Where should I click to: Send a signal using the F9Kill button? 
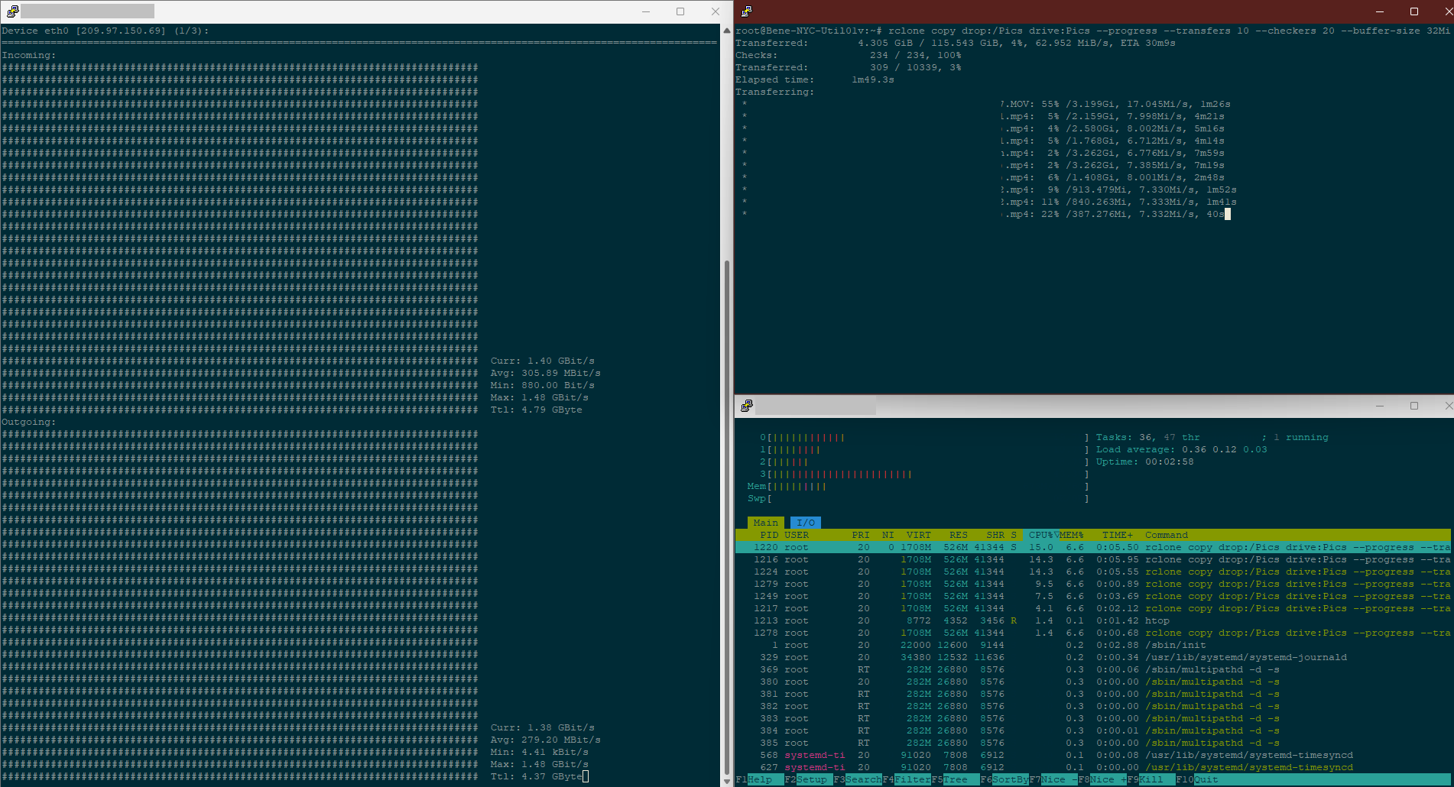(x=1147, y=779)
